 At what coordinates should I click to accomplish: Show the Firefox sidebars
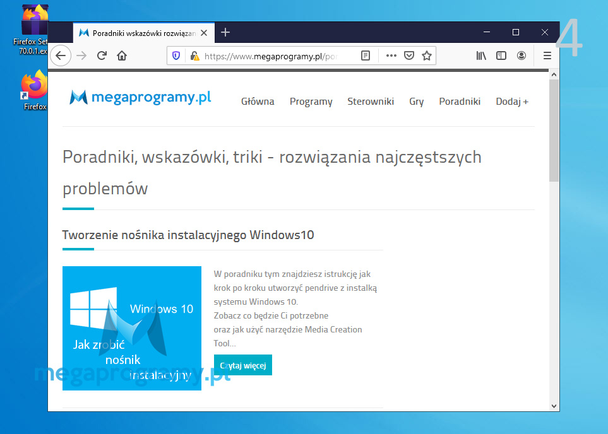click(x=501, y=56)
